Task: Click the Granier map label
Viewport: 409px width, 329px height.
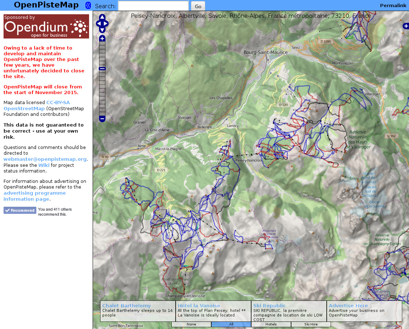Action: click(x=140, y=122)
